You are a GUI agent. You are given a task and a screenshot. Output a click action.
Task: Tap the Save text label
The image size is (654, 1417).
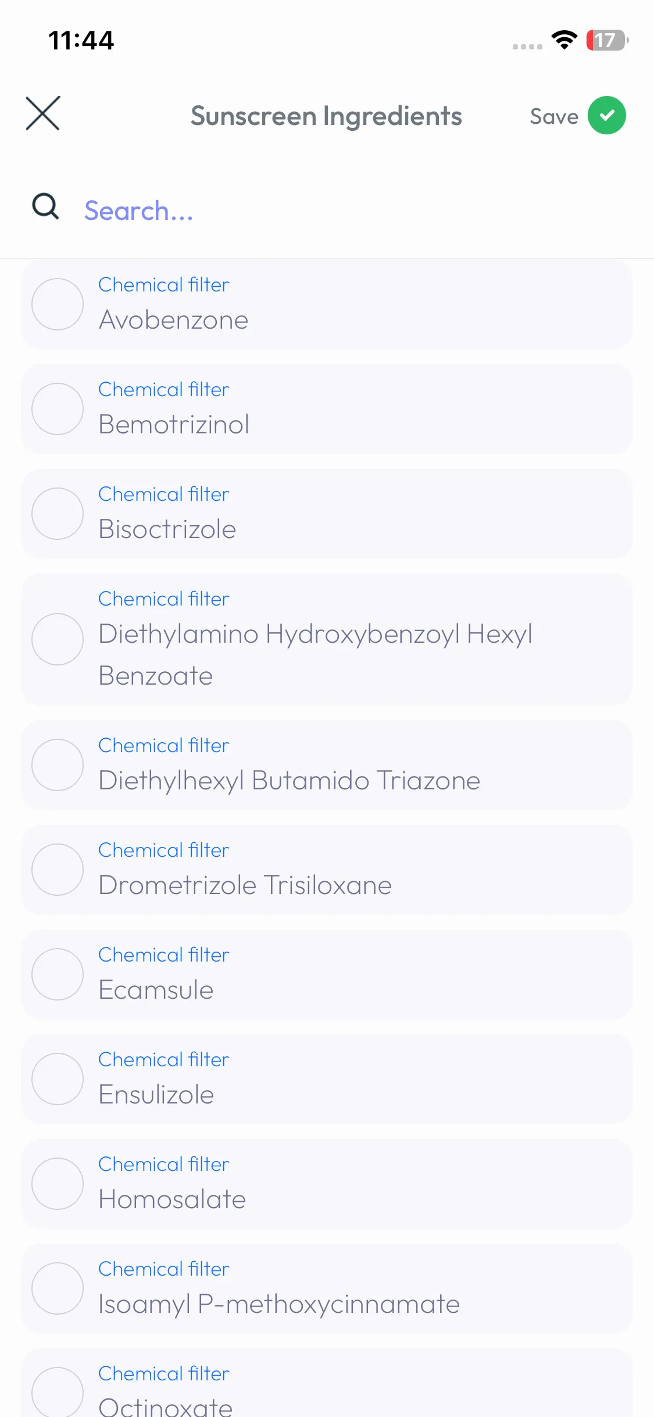554,116
